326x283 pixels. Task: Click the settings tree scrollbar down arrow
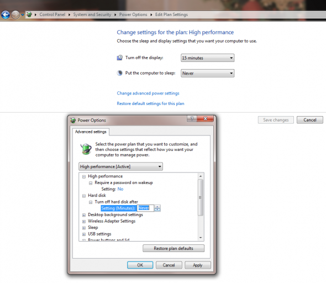coord(201,238)
